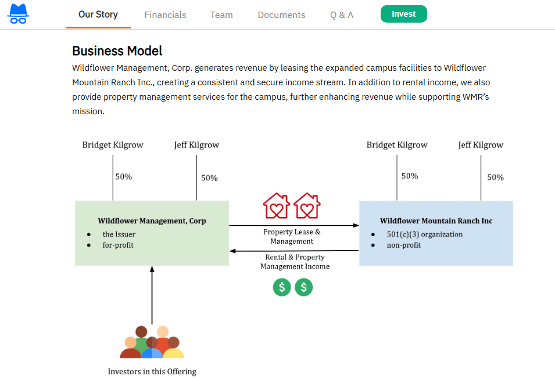Open the Documents tab

click(x=281, y=15)
